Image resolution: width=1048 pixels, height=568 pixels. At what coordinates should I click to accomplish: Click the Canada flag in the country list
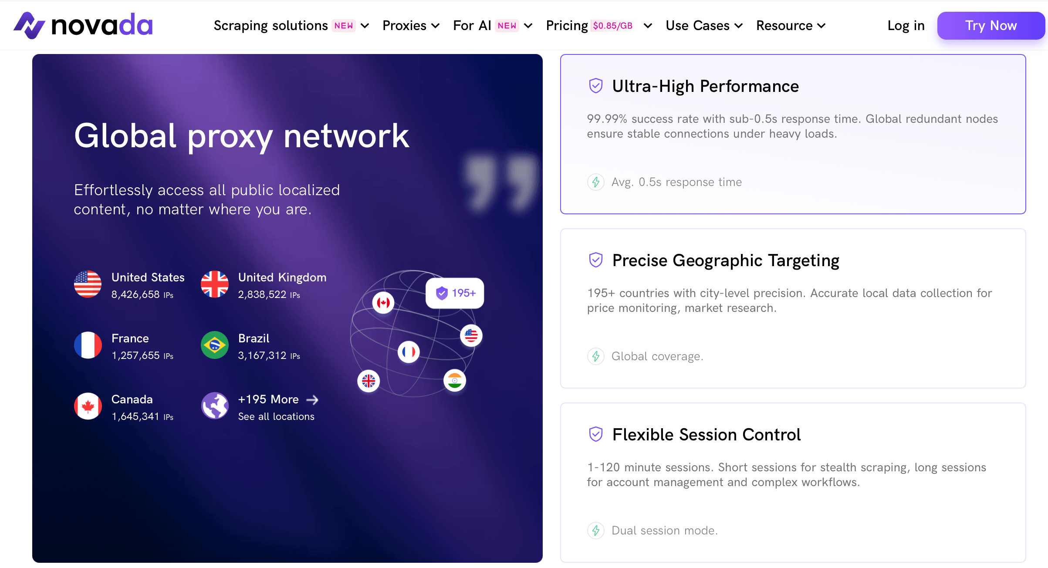(x=88, y=406)
